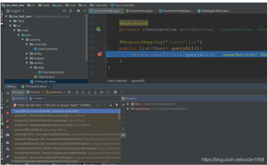
Task: Click queryAll() editor breadcrumb
Action: tap(138, 81)
